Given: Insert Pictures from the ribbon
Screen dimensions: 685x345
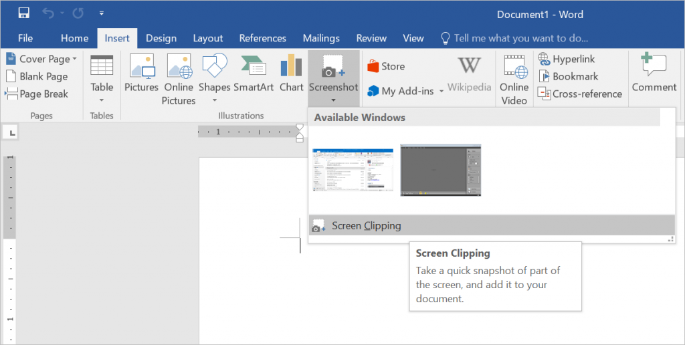Looking at the screenshot, I should [x=141, y=74].
